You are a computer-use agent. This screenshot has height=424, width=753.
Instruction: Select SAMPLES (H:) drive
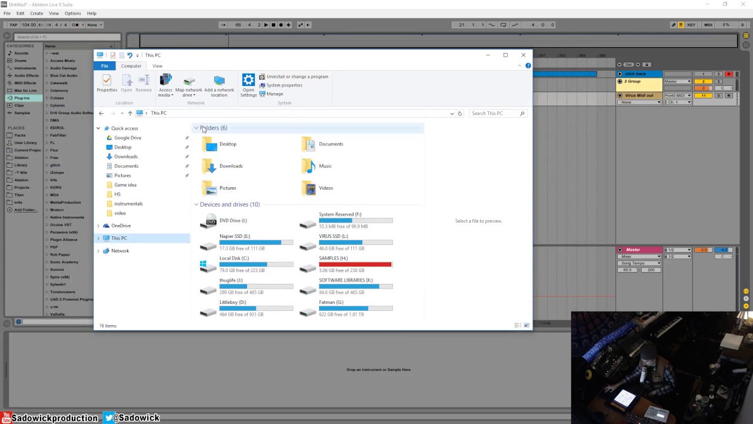[346, 264]
